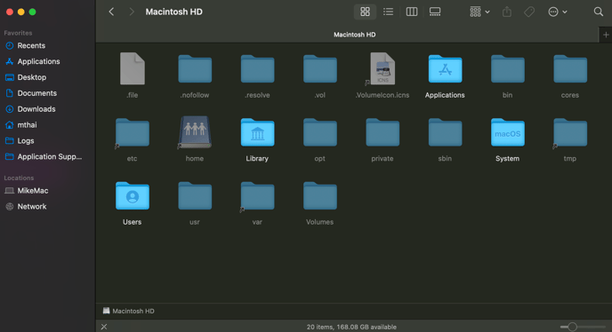
Task: Select the var folder alias
Action: (257, 196)
